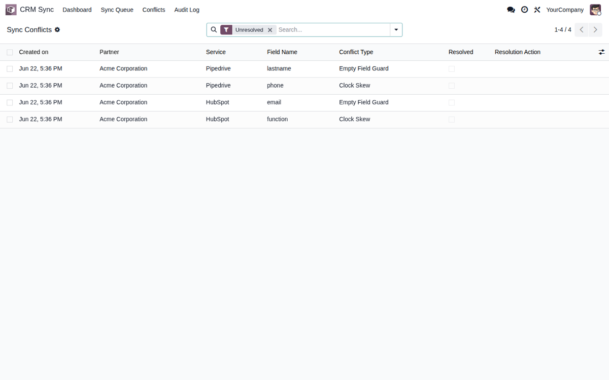Toggle Resolved checkbox in lastname row
This screenshot has height=380, width=609.
[x=452, y=69]
